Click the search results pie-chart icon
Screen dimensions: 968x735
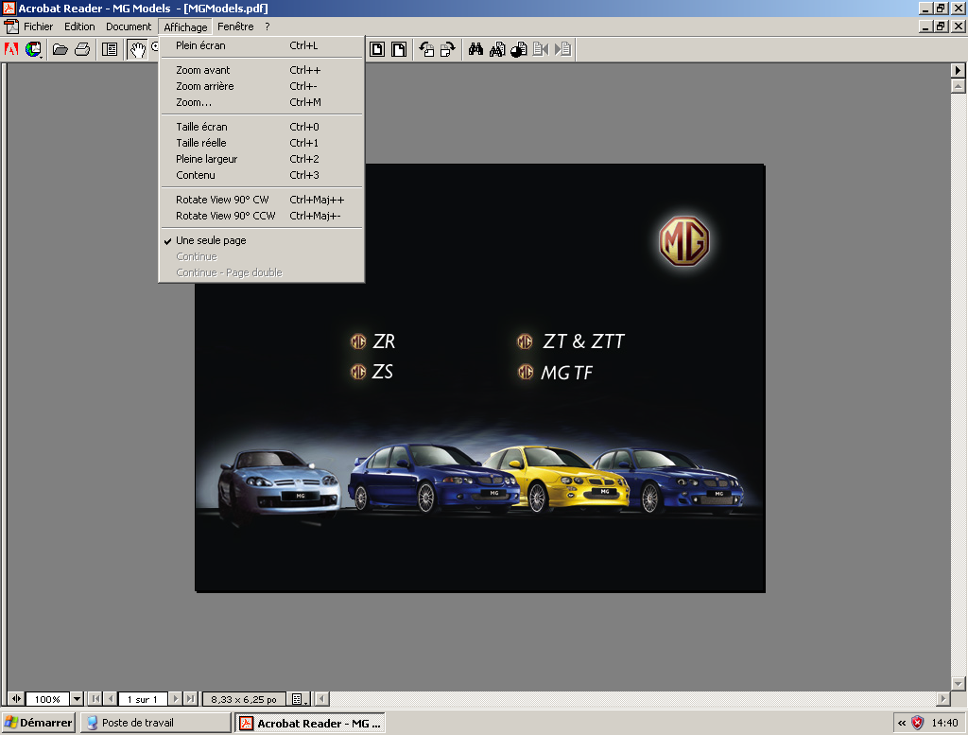tap(519, 49)
